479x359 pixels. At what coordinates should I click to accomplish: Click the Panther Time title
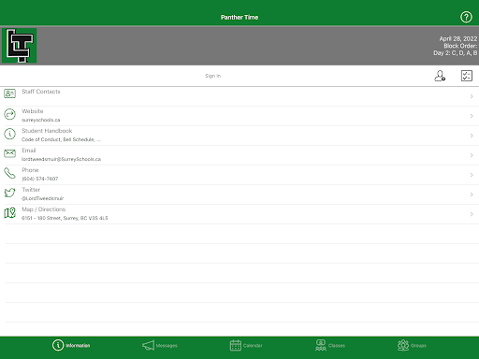coord(239,17)
